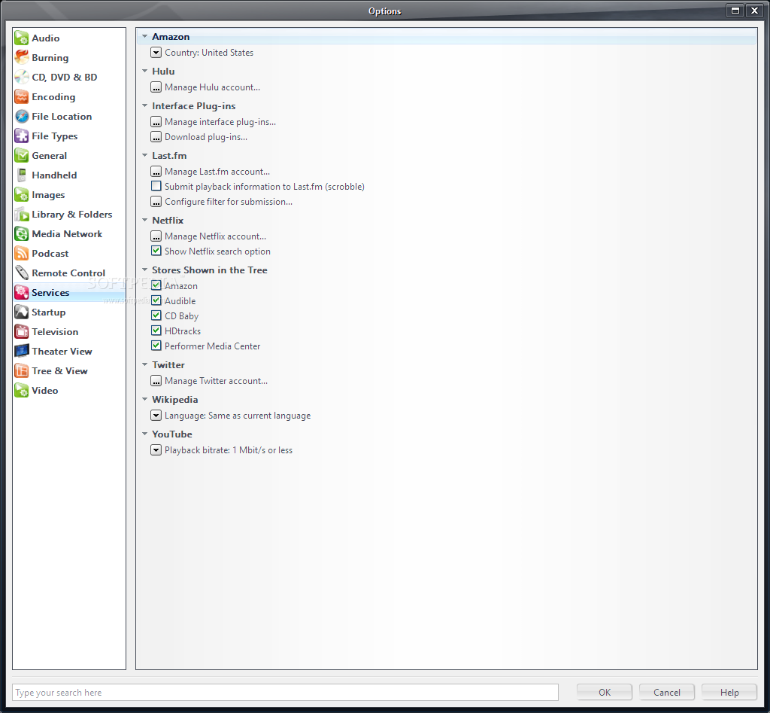The width and height of the screenshot is (770, 713).
Task: Collapse Stores Shown in the Tree section
Action: pyautogui.click(x=145, y=270)
